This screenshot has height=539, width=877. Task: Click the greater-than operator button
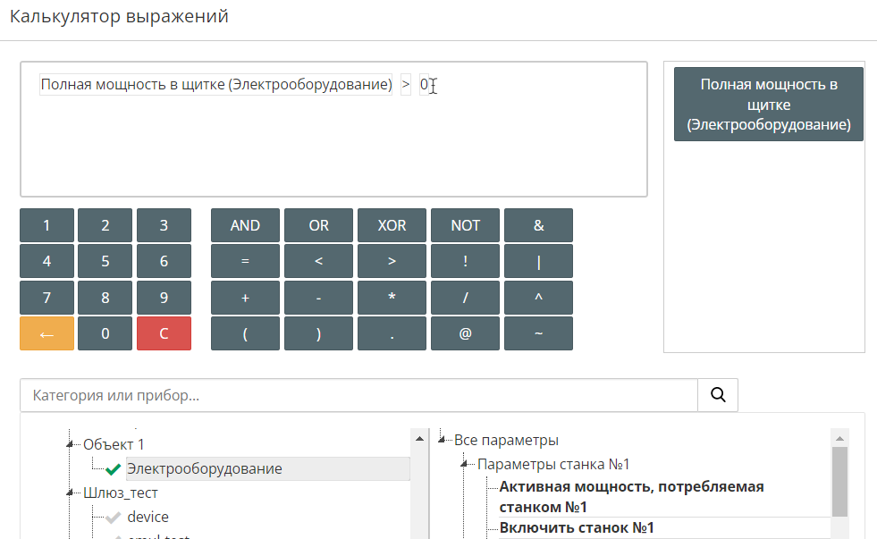coord(392,262)
